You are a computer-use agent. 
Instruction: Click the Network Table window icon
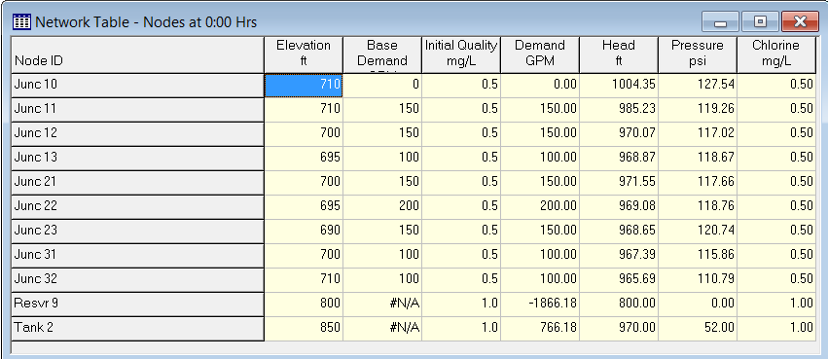tap(20, 22)
